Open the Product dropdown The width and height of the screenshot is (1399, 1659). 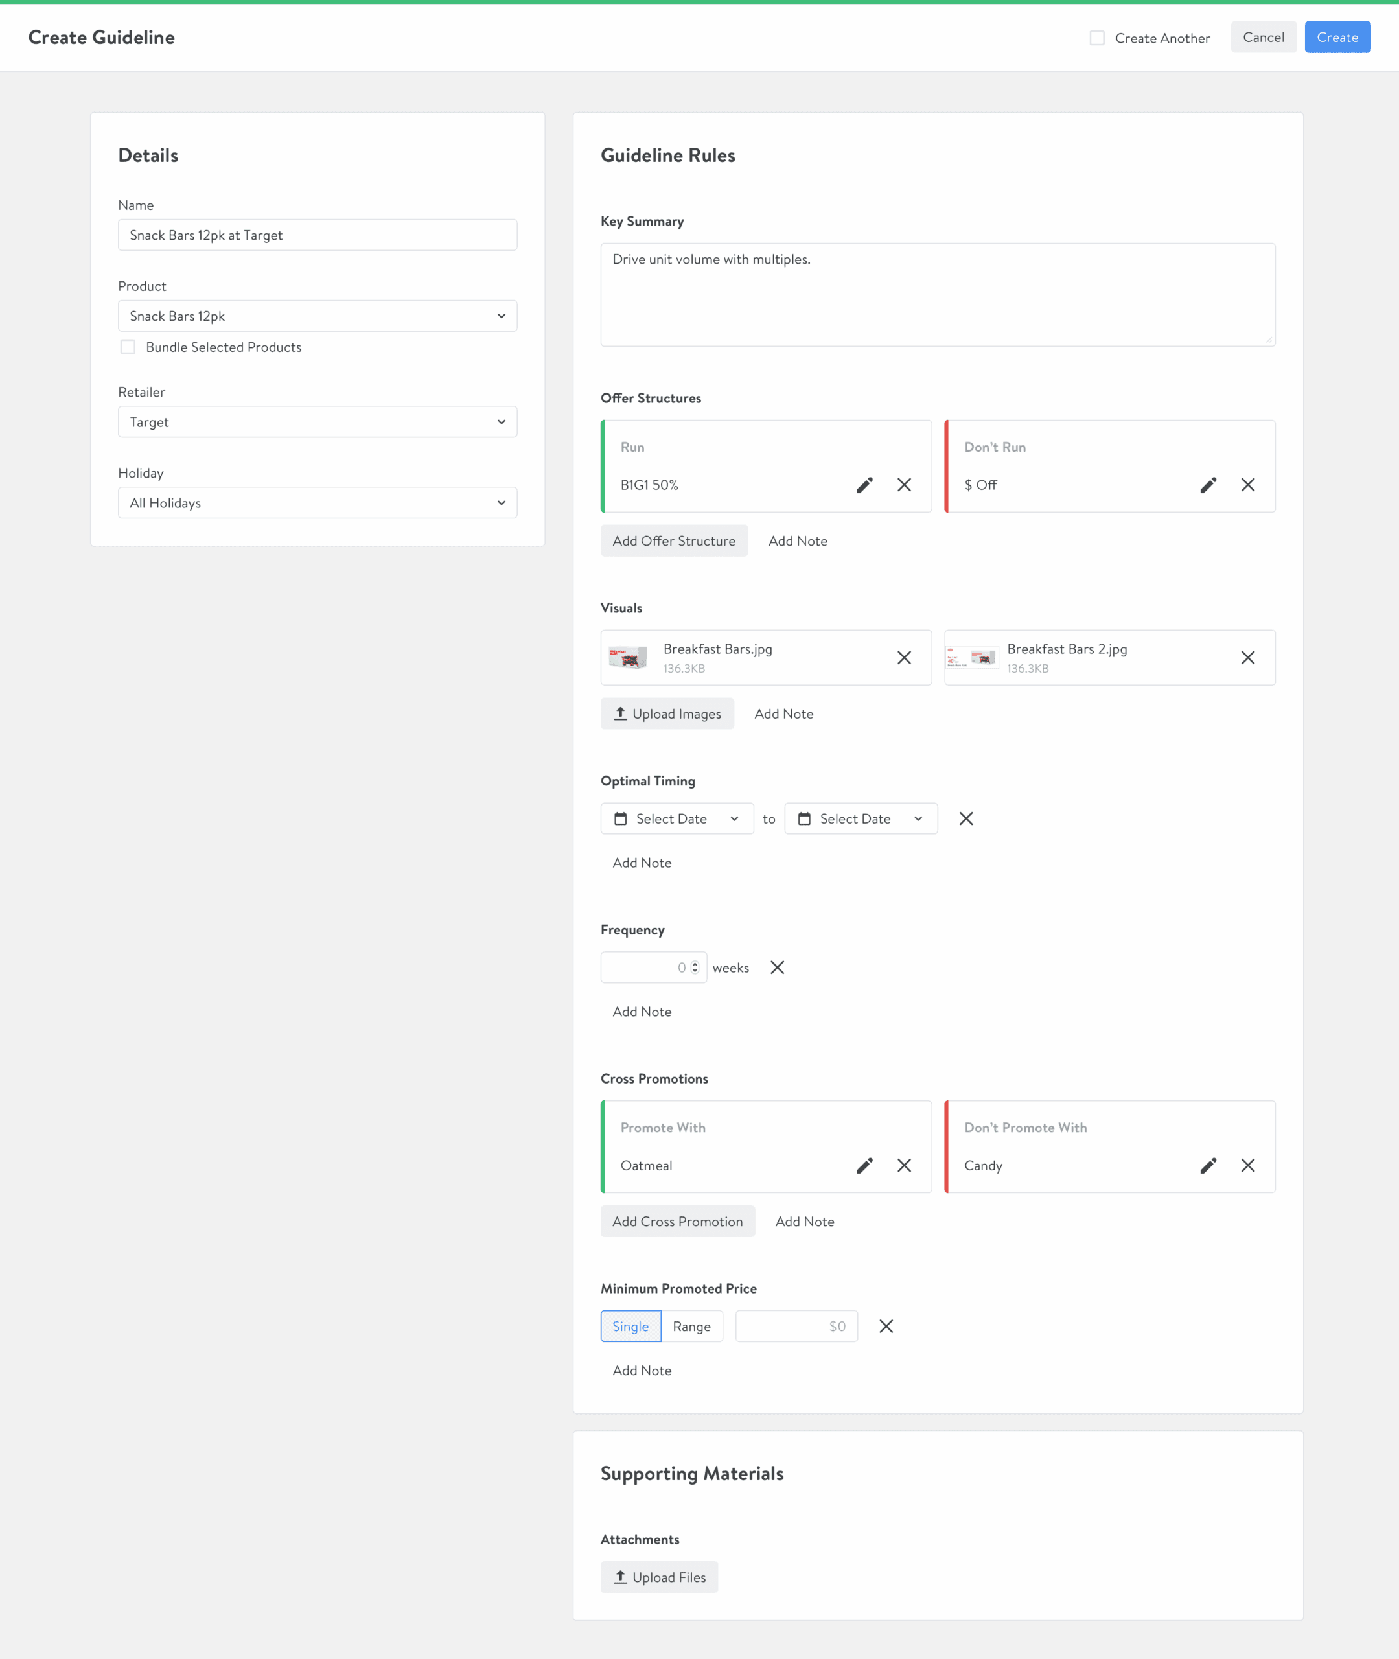[x=318, y=316]
